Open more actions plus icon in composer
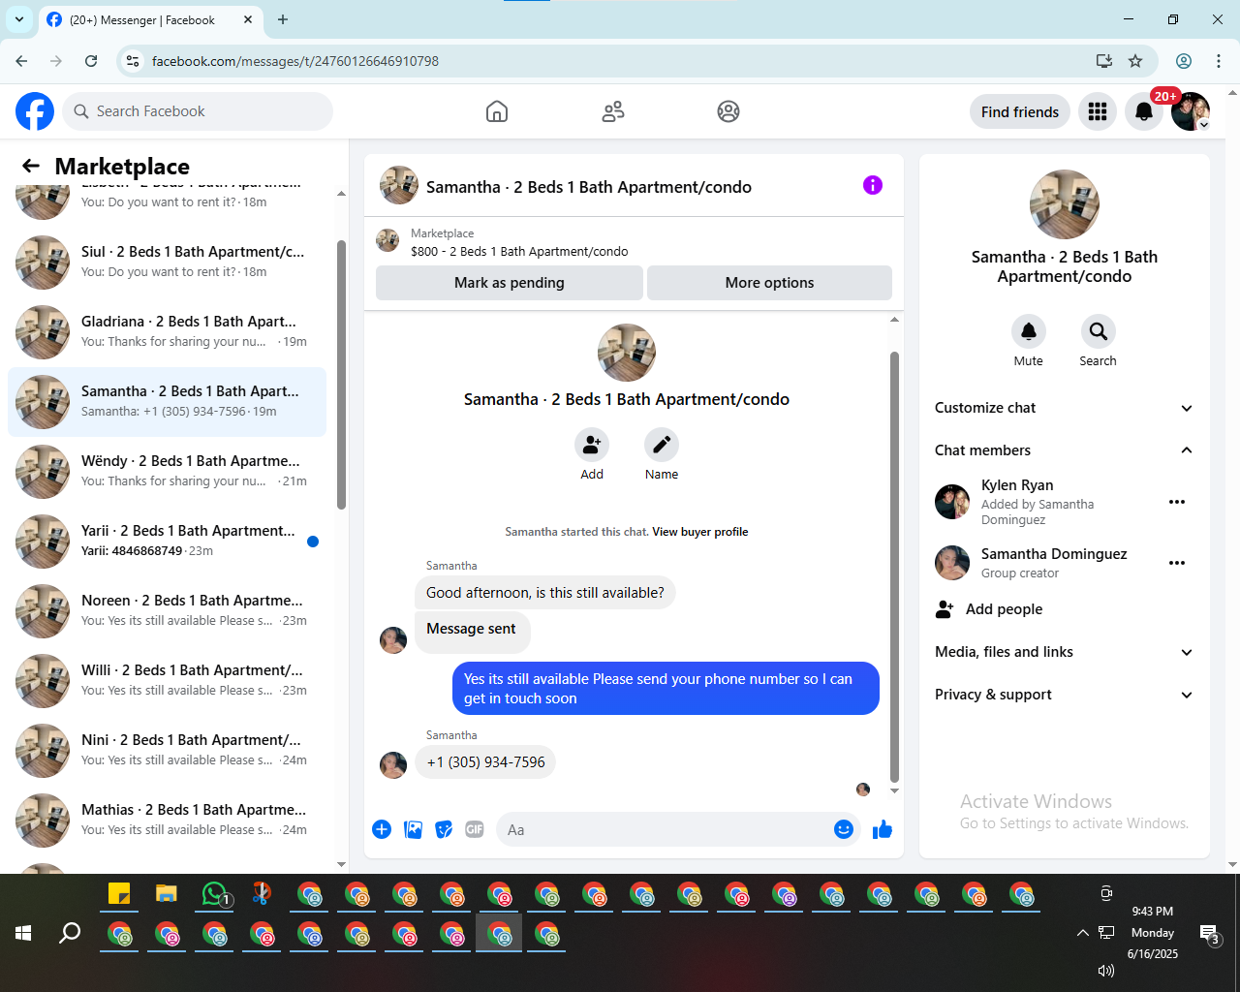 tap(382, 829)
